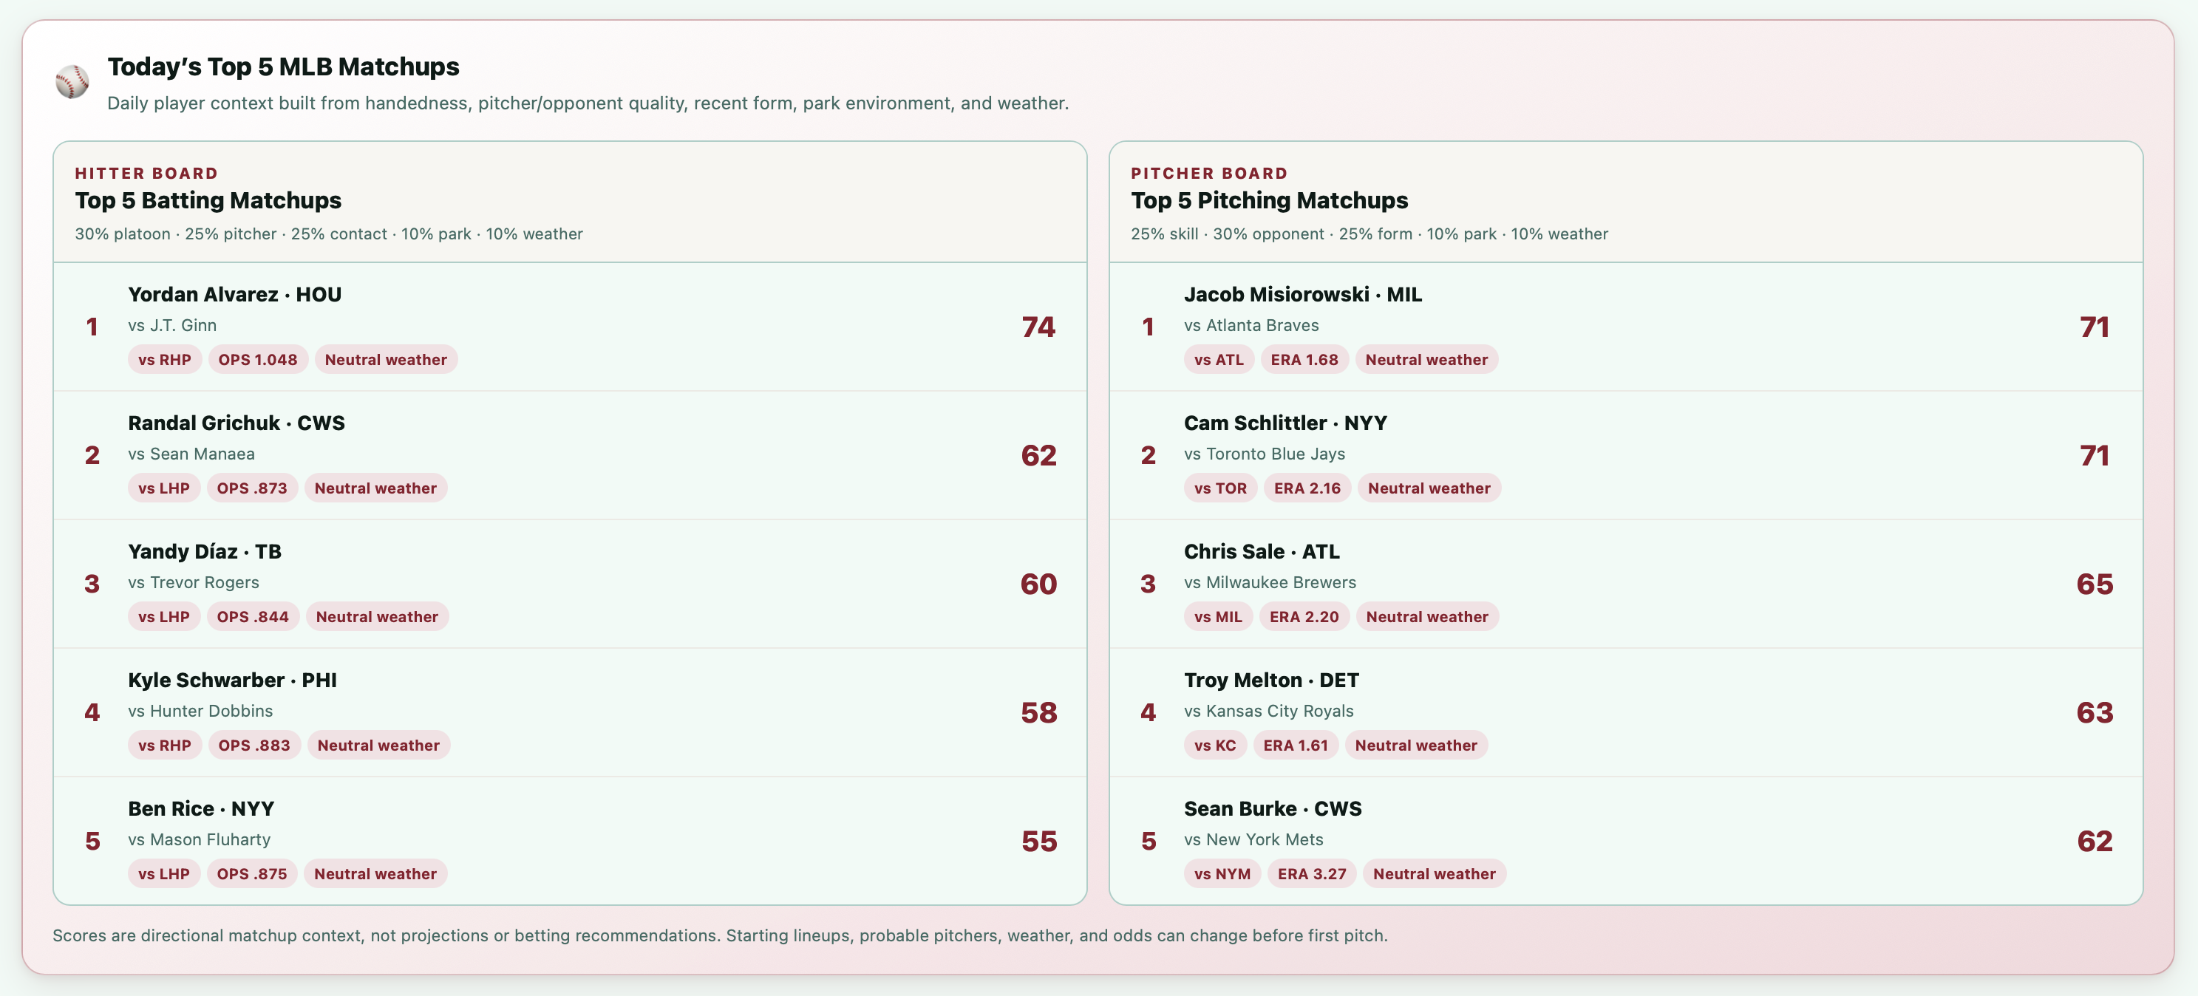Click Neutral weather tag in Kyle Schwarber row

pos(378,746)
